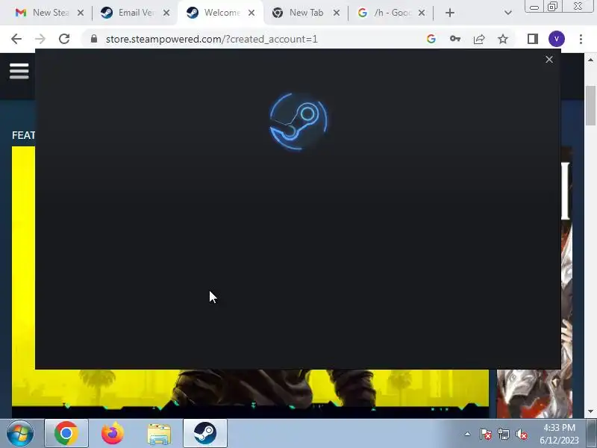Expand the tab search dropdown

tap(507, 13)
